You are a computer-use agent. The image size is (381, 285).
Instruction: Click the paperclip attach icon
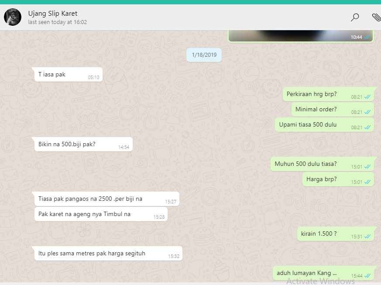(376, 17)
